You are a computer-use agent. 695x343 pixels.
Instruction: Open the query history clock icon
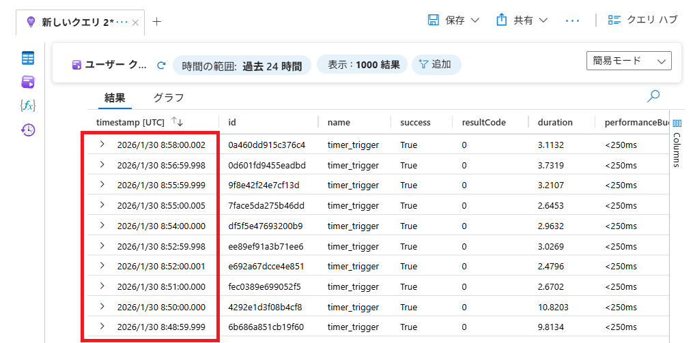[x=28, y=130]
